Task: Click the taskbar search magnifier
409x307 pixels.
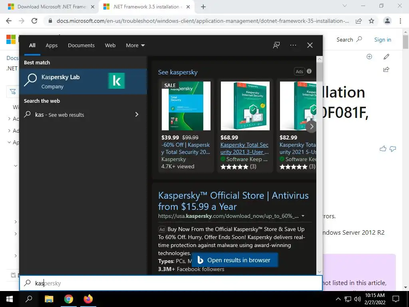Action: tap(29, 299)
